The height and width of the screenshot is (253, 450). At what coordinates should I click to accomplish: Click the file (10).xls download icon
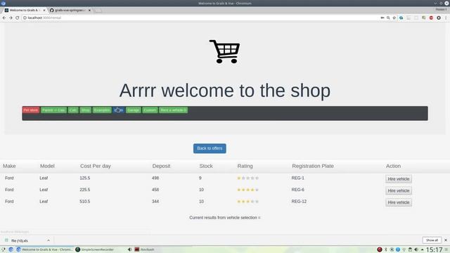[x=6, y=240]
